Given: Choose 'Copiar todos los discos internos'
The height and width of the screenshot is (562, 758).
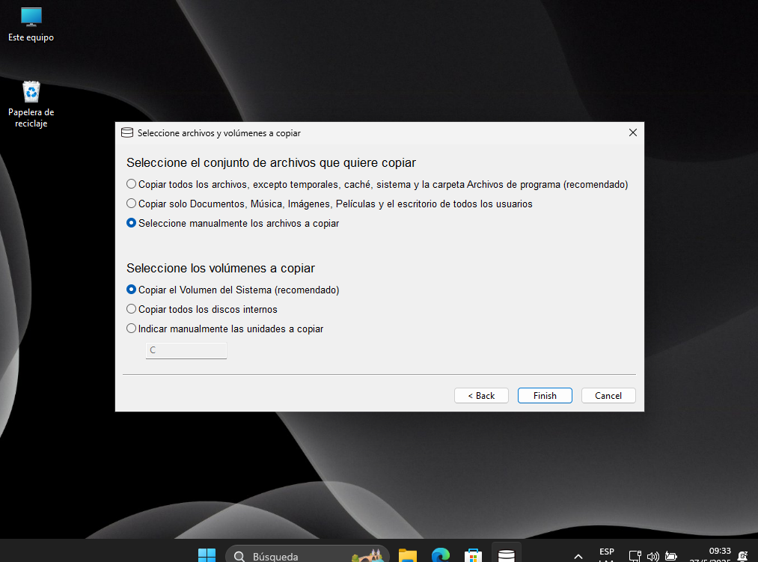Looking at the screenshot, I should coord(132,309).
